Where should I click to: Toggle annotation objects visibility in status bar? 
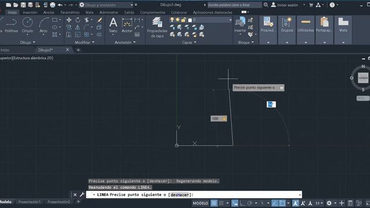pos(295,203)
